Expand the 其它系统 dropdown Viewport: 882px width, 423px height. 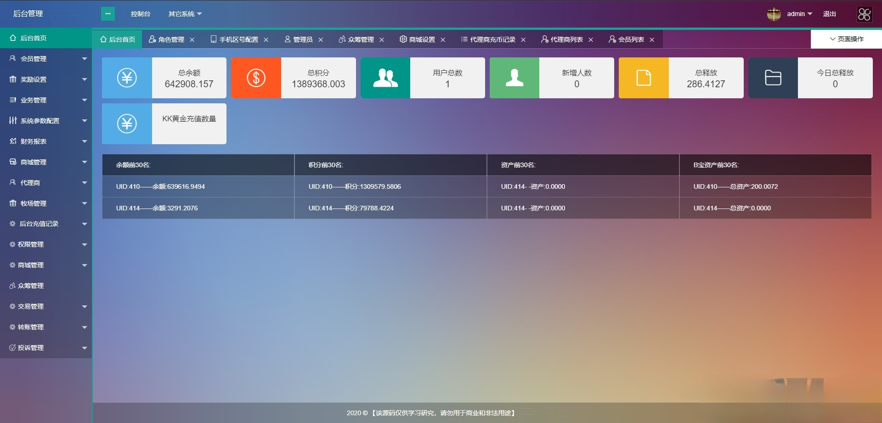[x=184, y=14]
